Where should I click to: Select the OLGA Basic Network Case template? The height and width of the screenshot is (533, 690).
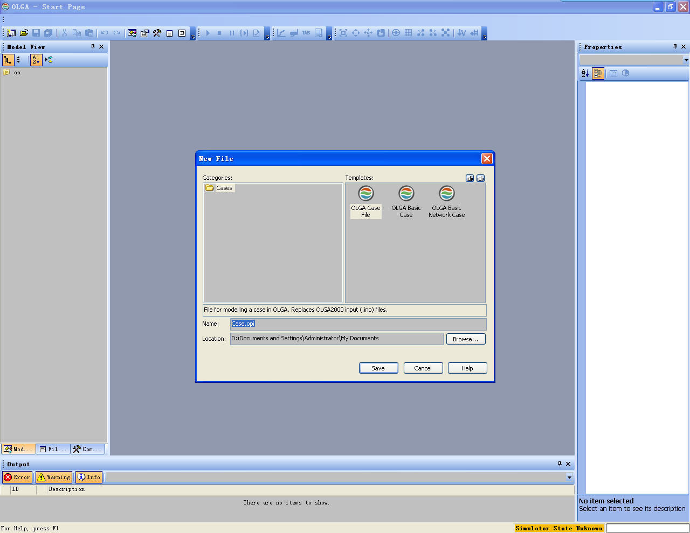[x=446, y=202]
